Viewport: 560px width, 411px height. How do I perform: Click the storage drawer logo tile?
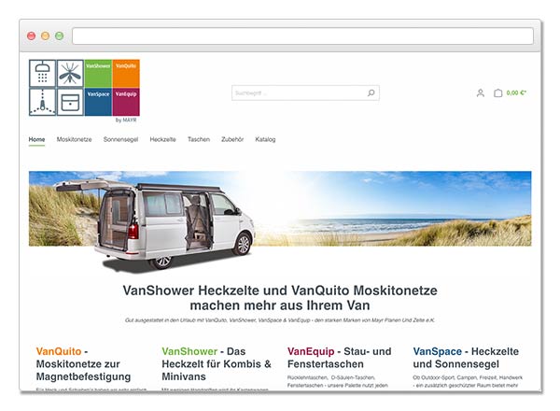[70, 102]
